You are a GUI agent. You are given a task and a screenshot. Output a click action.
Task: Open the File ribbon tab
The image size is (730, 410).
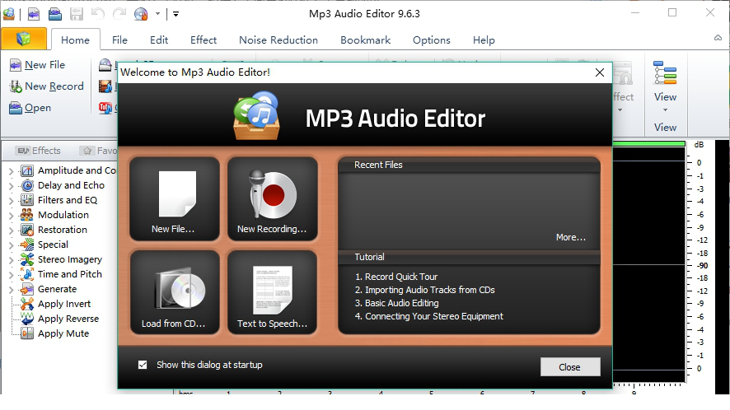(119, 40)
